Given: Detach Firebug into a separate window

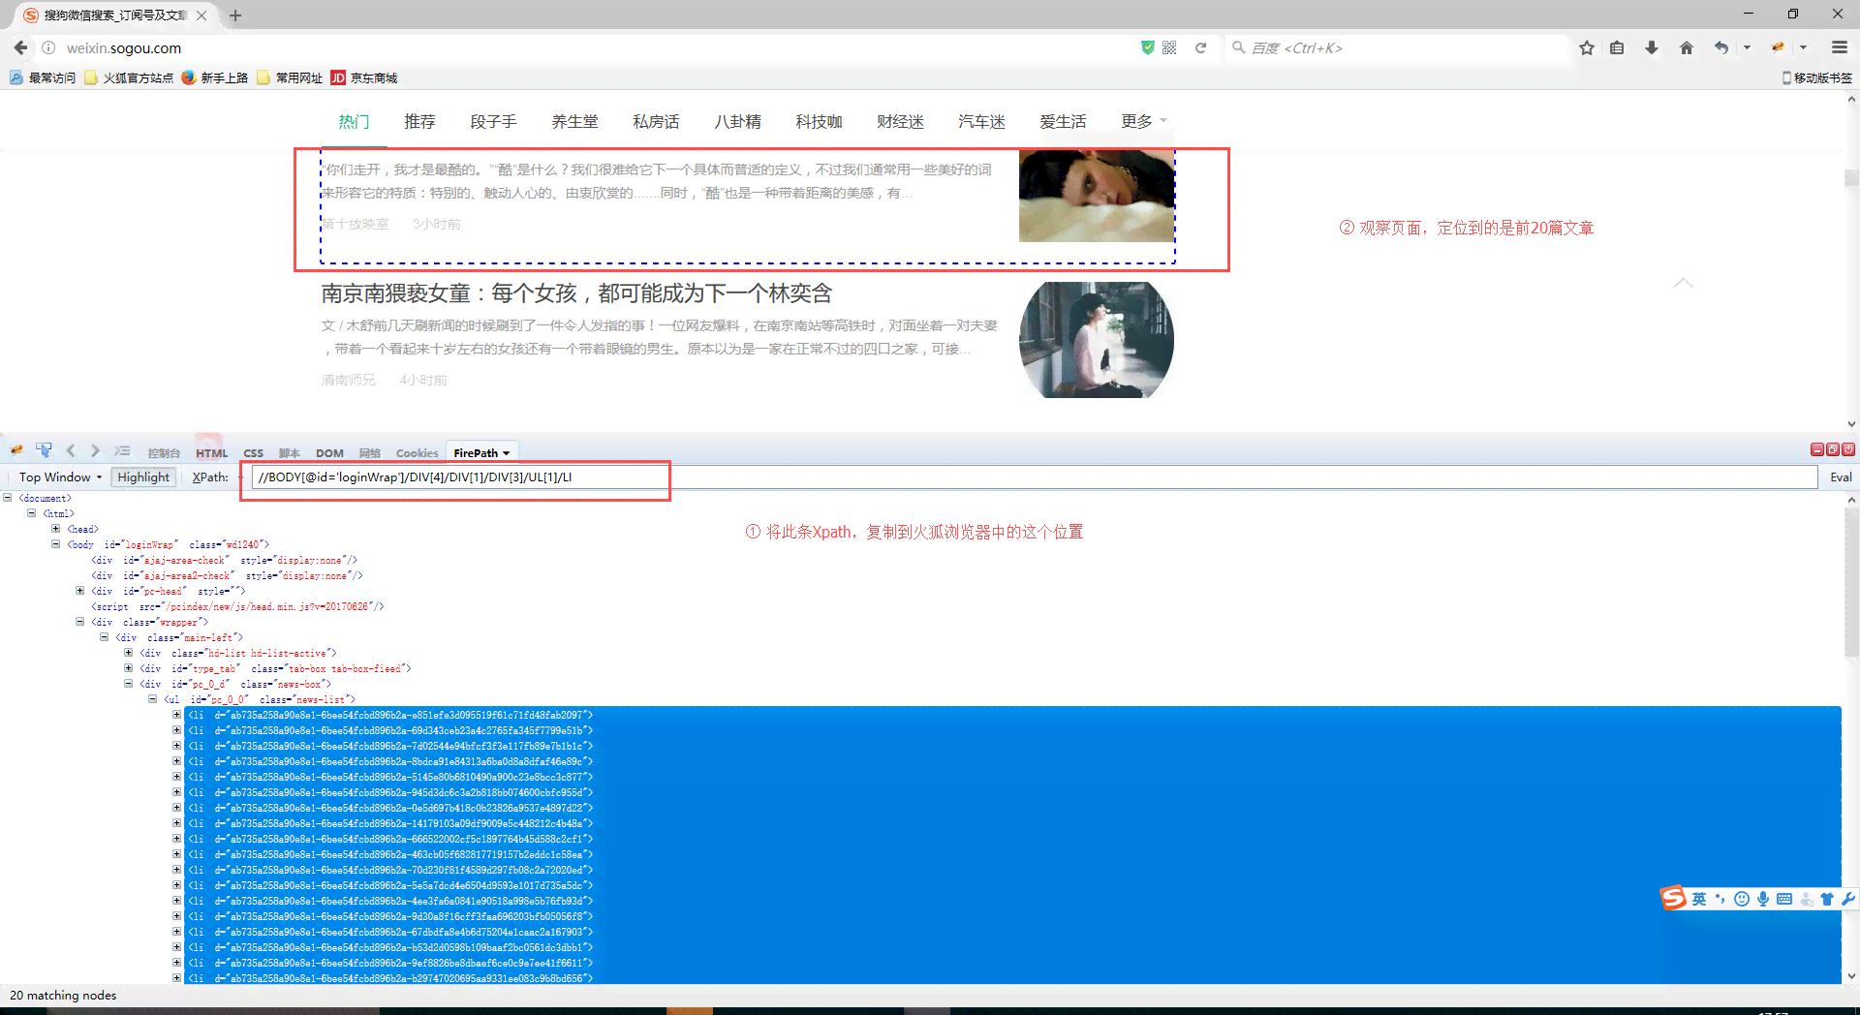Looking at the screenshot, I should tap(1833, 449).
